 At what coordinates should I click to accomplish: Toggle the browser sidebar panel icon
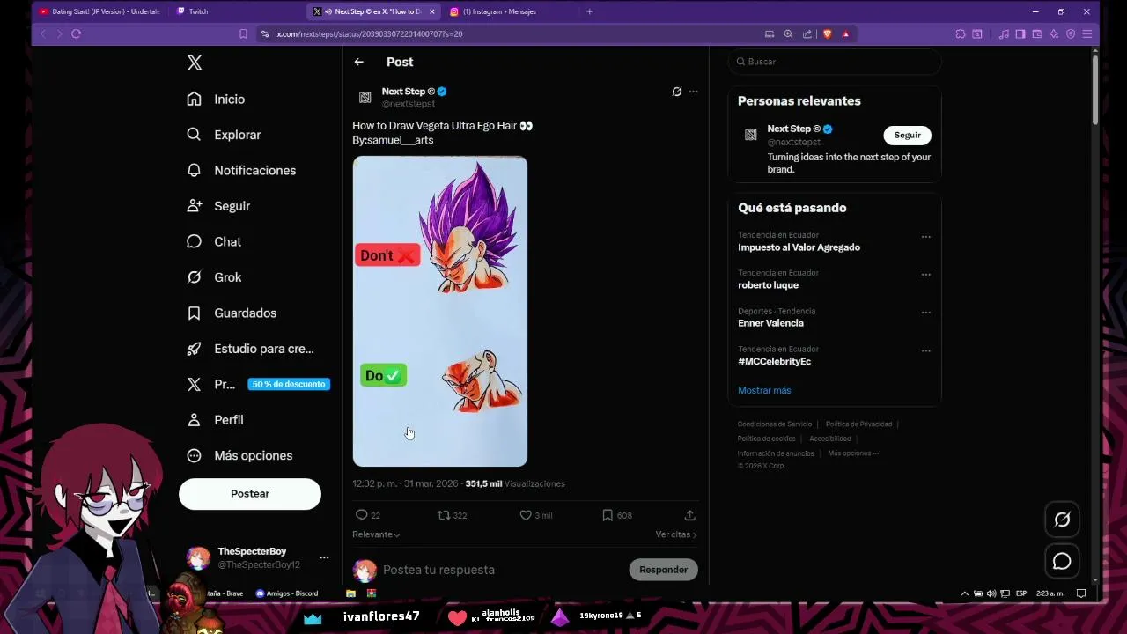coord(1020,33)
